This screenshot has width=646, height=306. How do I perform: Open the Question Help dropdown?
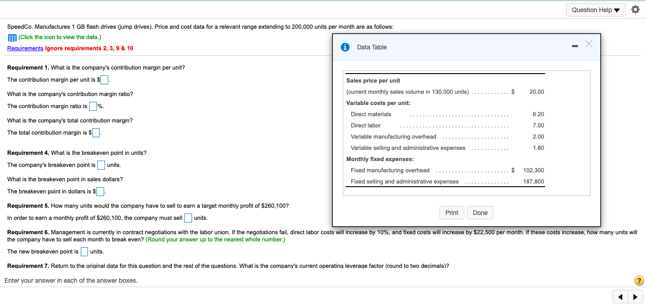pos(596,9)
